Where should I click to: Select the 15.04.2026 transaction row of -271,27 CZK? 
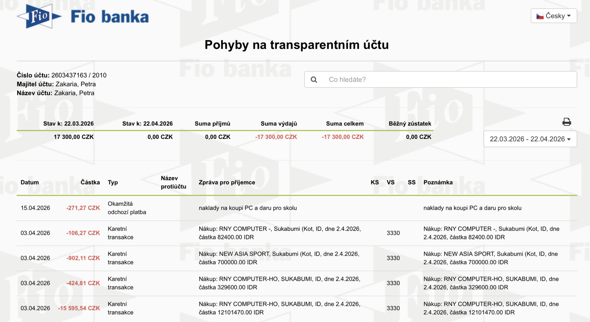point(35,208)
